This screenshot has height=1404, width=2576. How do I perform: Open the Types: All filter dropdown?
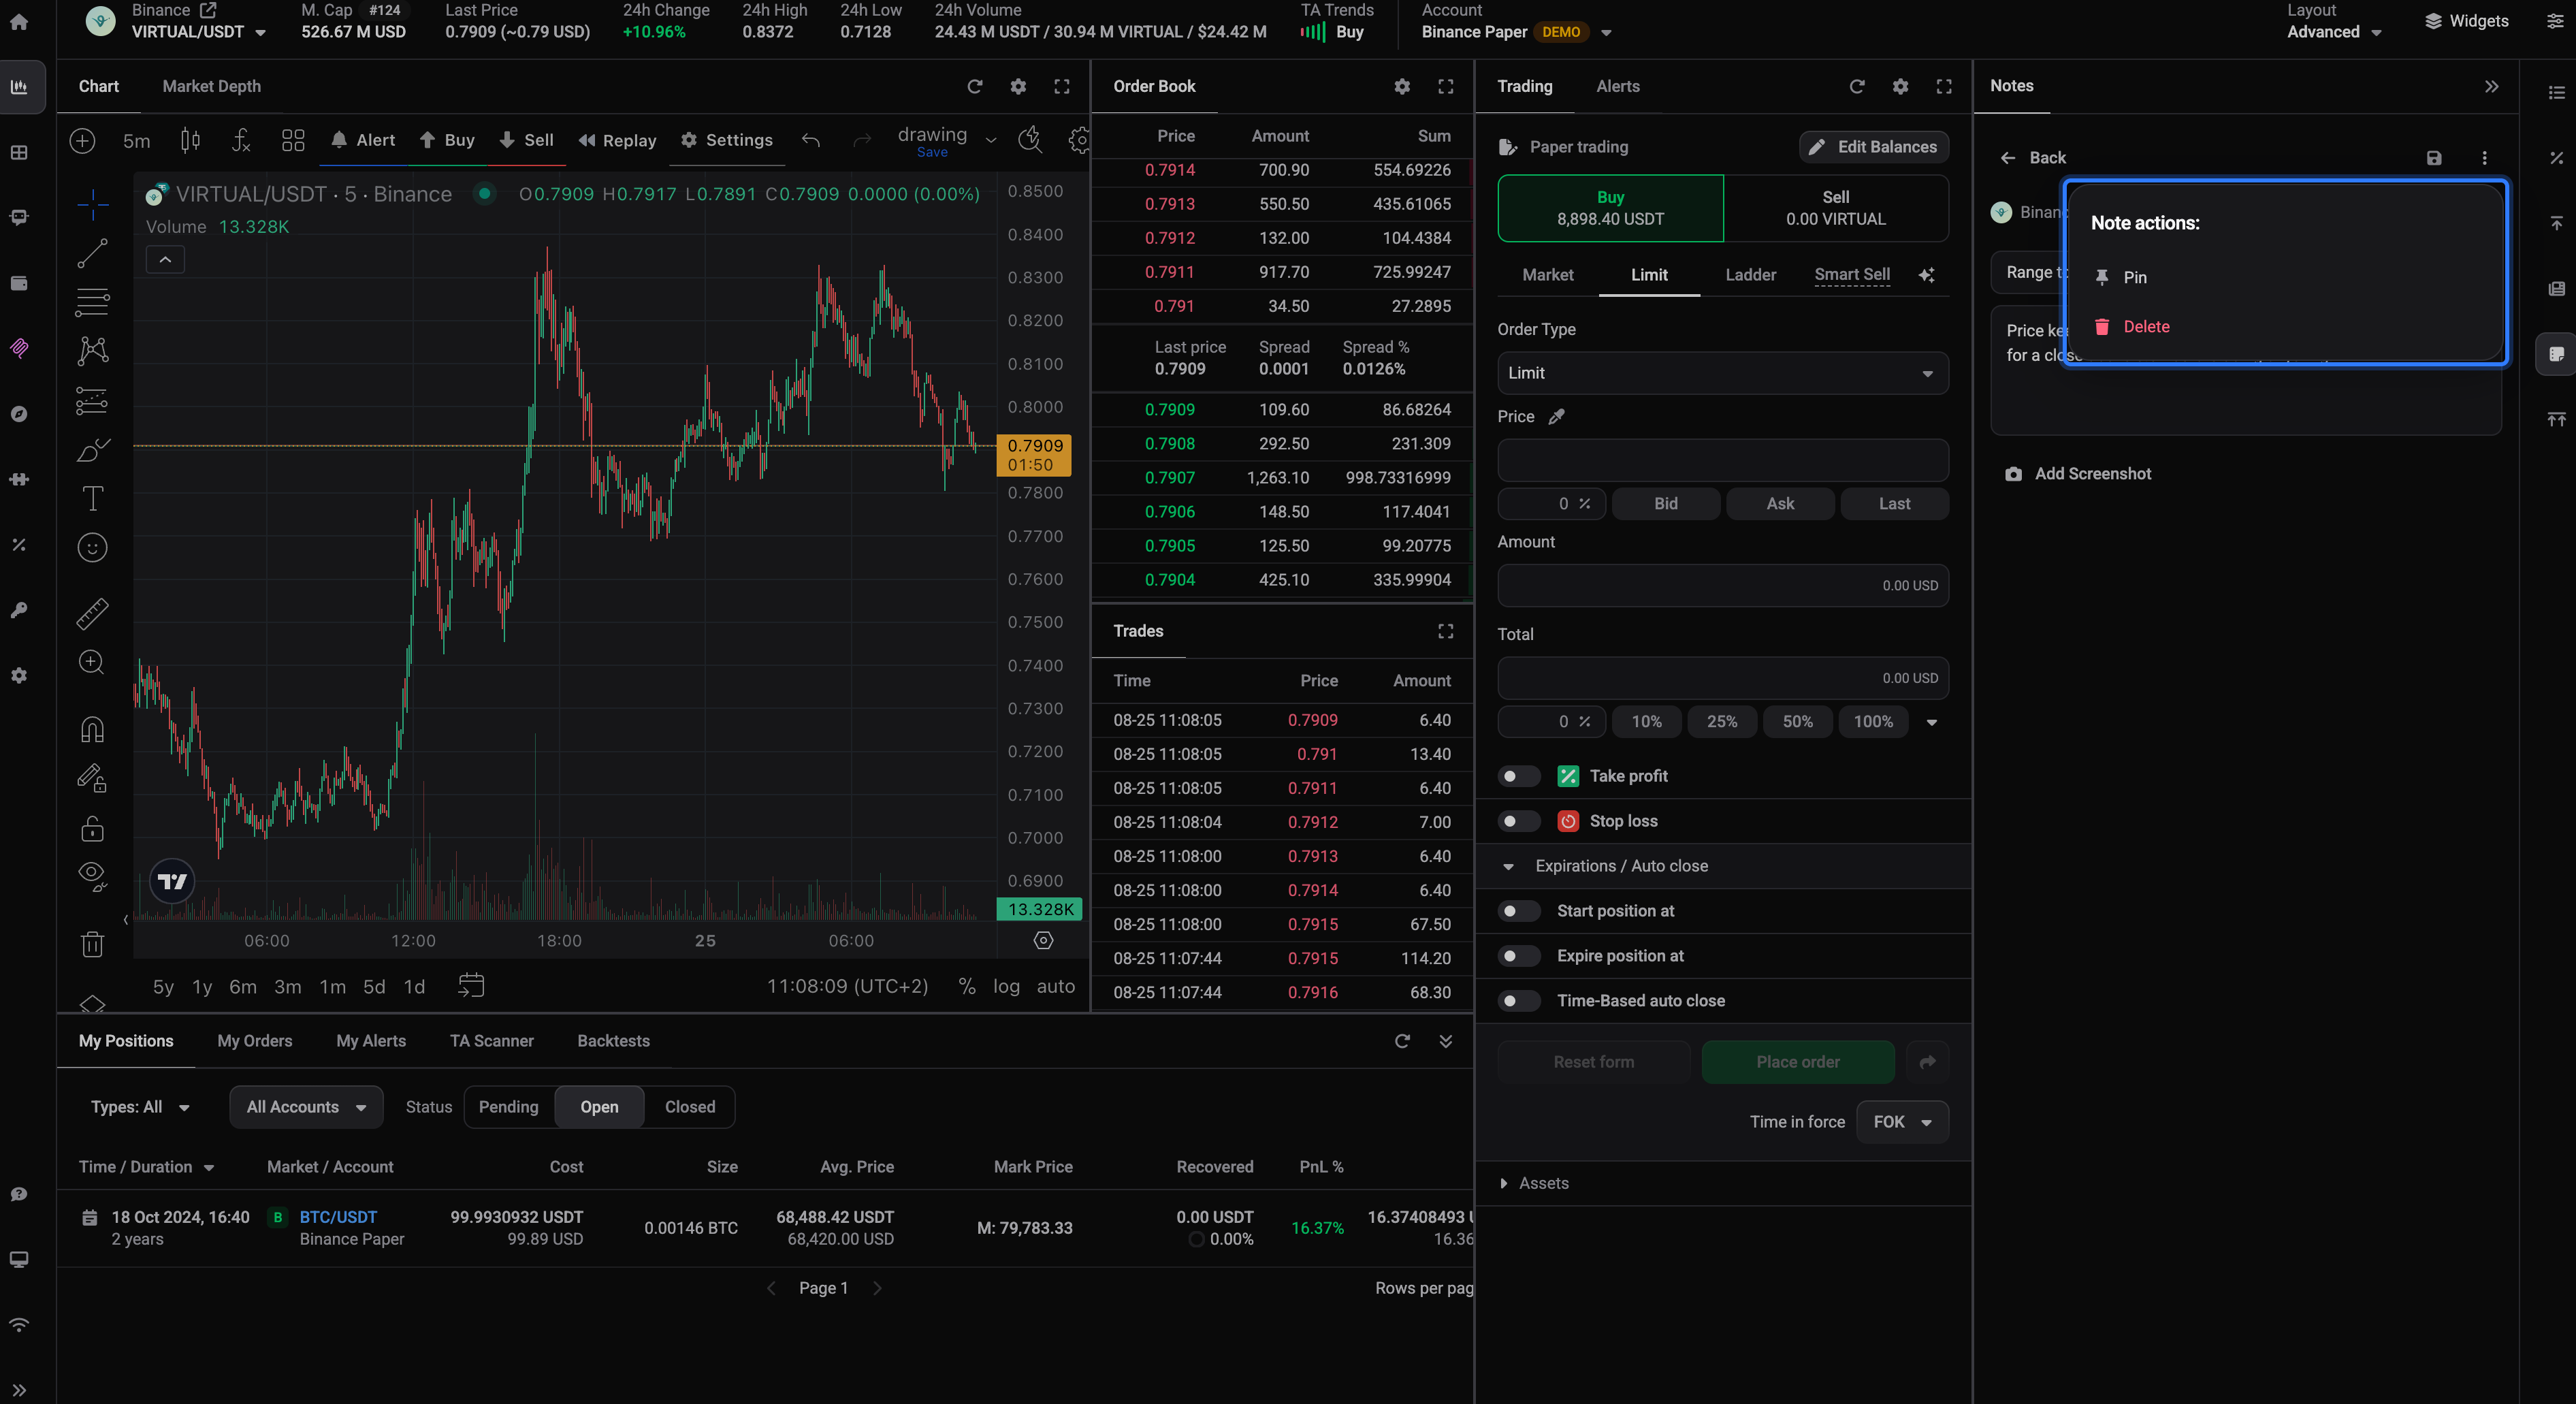pyautogui.click(x=140, y=1107)
